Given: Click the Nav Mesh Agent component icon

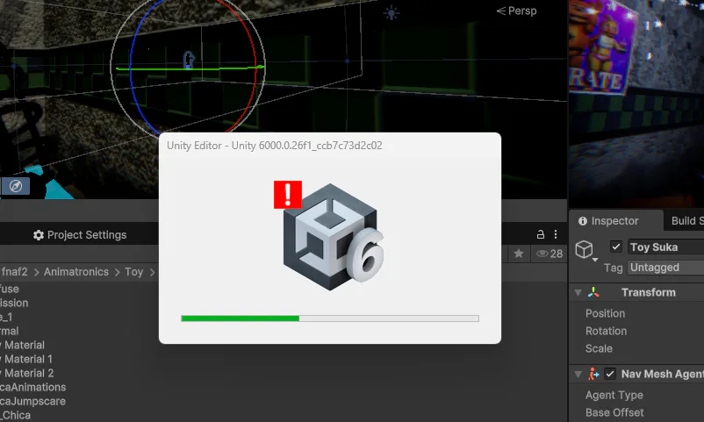Looking at the screenshot, I should [593, 374].
